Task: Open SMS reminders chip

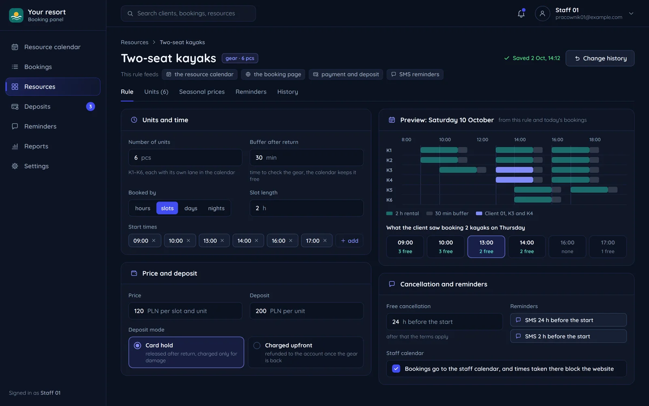Action: click(415, 74)
